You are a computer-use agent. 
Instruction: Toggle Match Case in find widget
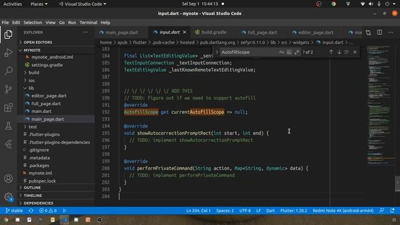click(x=281, y=52)
